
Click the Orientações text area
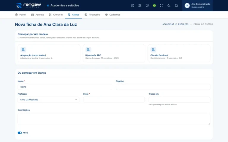click(x=114, y=119)
